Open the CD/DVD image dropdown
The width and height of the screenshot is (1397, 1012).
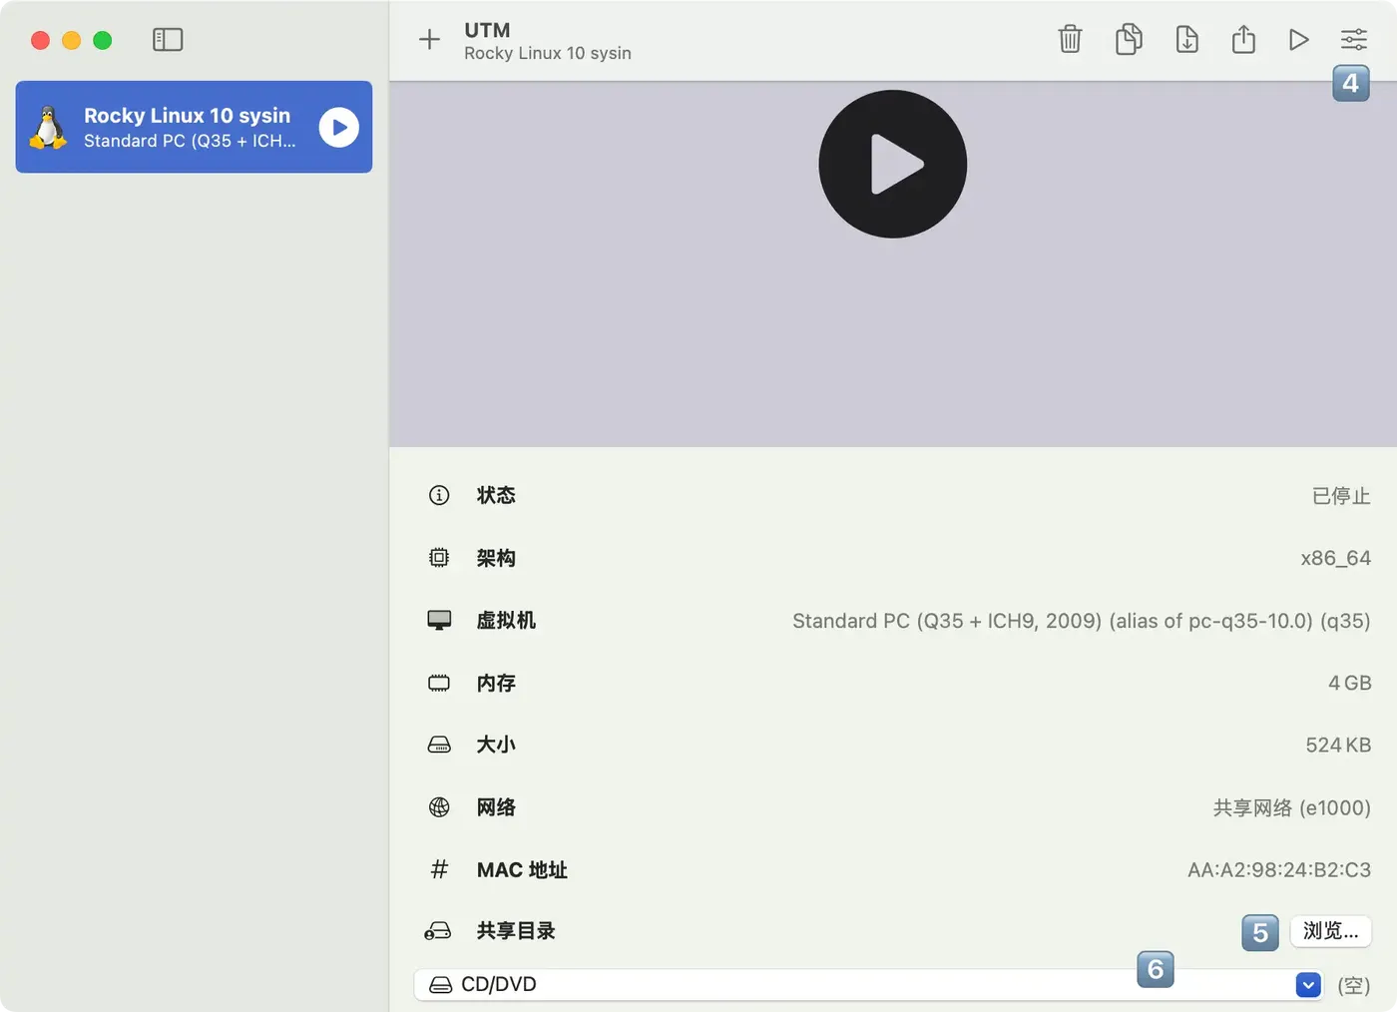[1307, 984]
